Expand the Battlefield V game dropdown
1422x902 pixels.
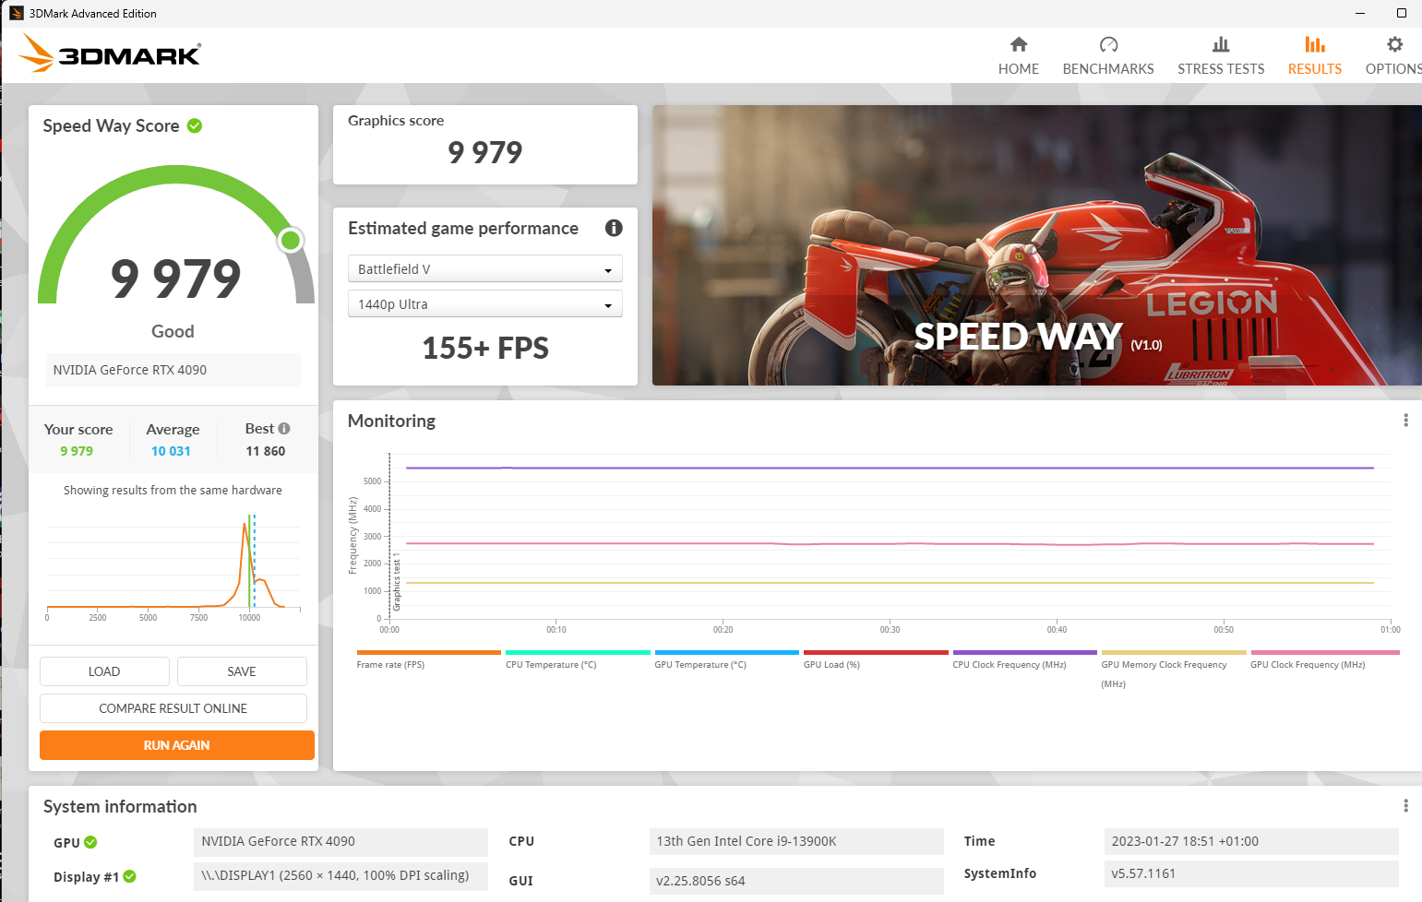coord(485,268)
